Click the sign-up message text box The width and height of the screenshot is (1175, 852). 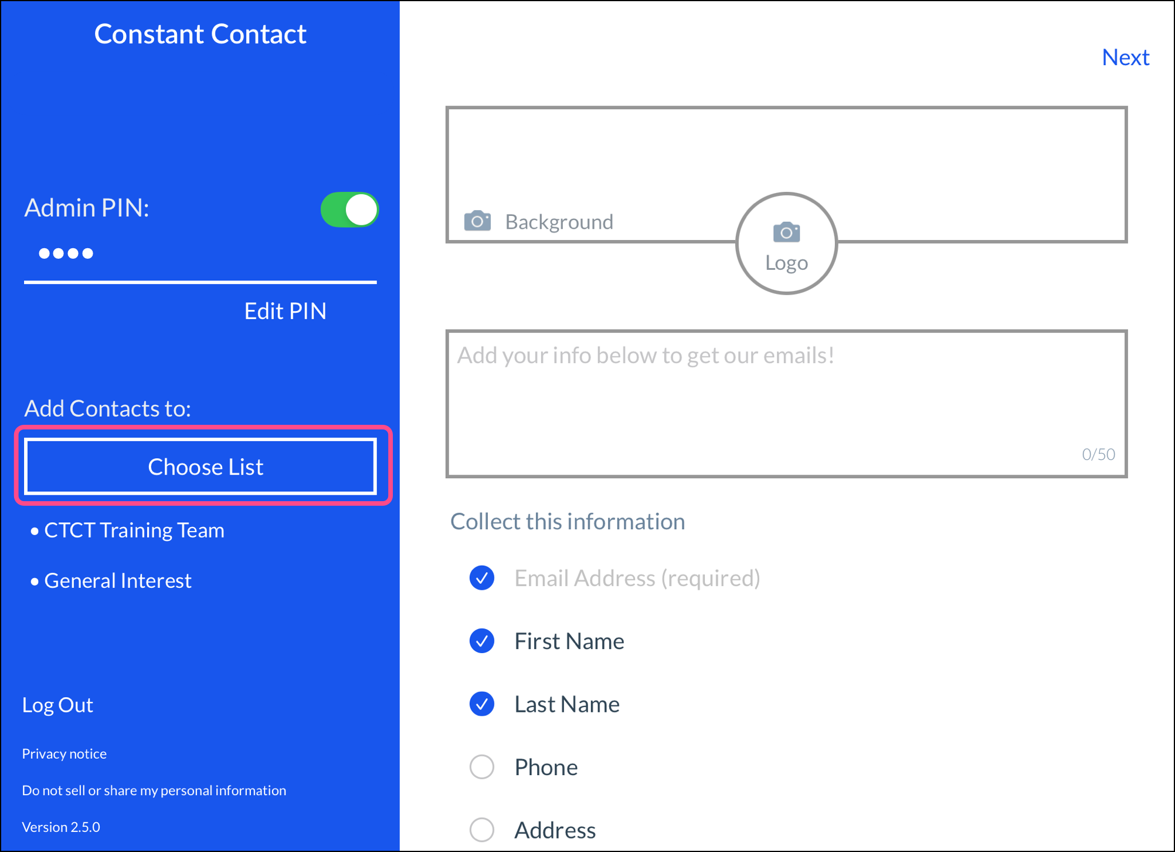[x=786, y=404]
